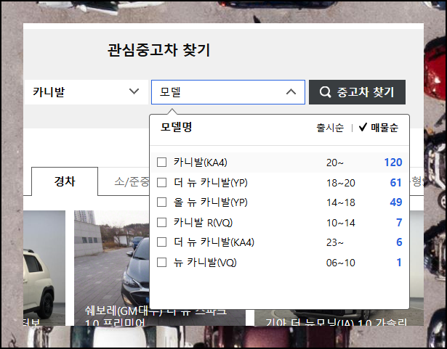Click the 23~ year text
Screen dimensions: 447x349
pyautogui.click(x=335, y=242)
